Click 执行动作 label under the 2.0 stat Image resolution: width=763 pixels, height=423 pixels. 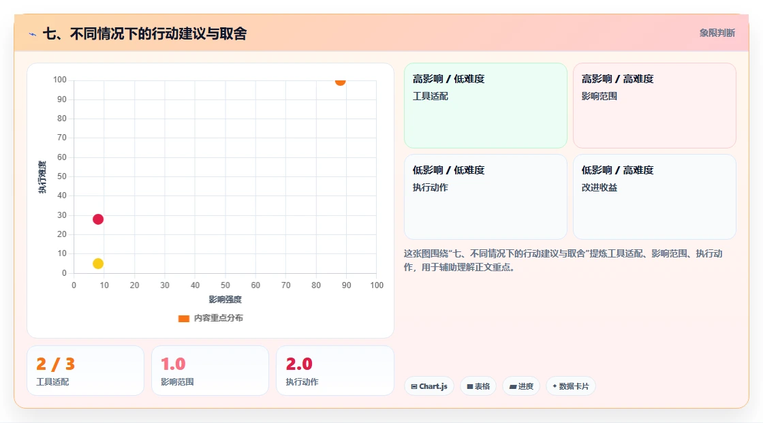click(x=302, y=382)
